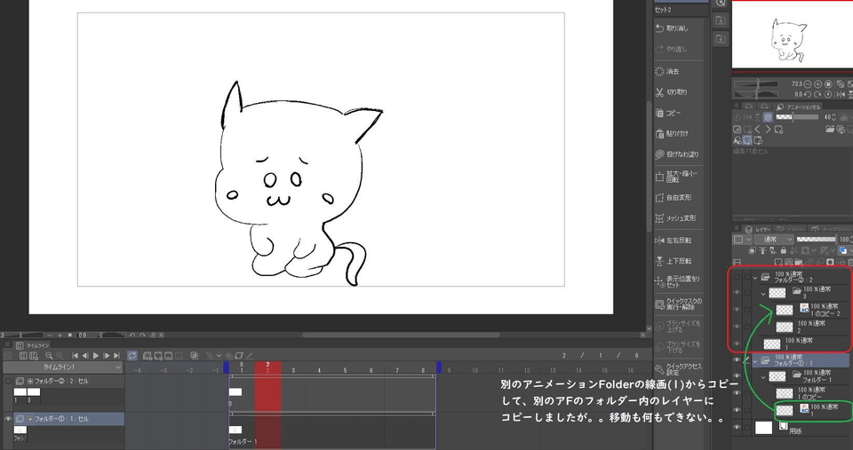
Task: Open the 通常 blending mode dropdown
Action: pyautogui.click(x=775, y=240)
